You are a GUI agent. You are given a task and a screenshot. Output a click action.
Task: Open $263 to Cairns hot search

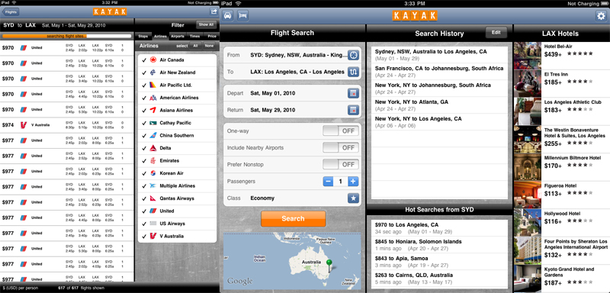click(x=440, y=279)
